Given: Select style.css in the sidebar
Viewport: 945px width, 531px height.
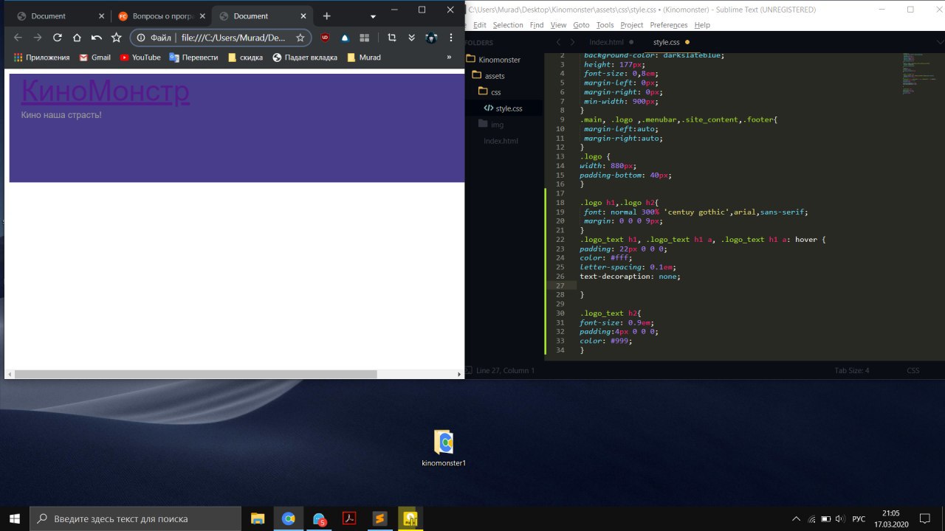Looking at the screenshot, I should (504, 108).
